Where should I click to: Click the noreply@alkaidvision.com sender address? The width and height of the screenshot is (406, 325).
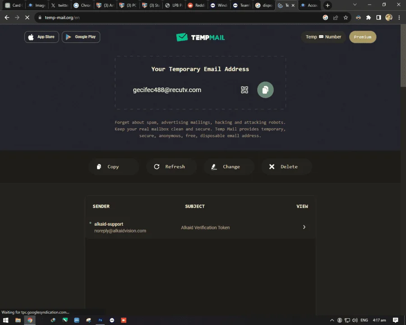pos(120,231)
